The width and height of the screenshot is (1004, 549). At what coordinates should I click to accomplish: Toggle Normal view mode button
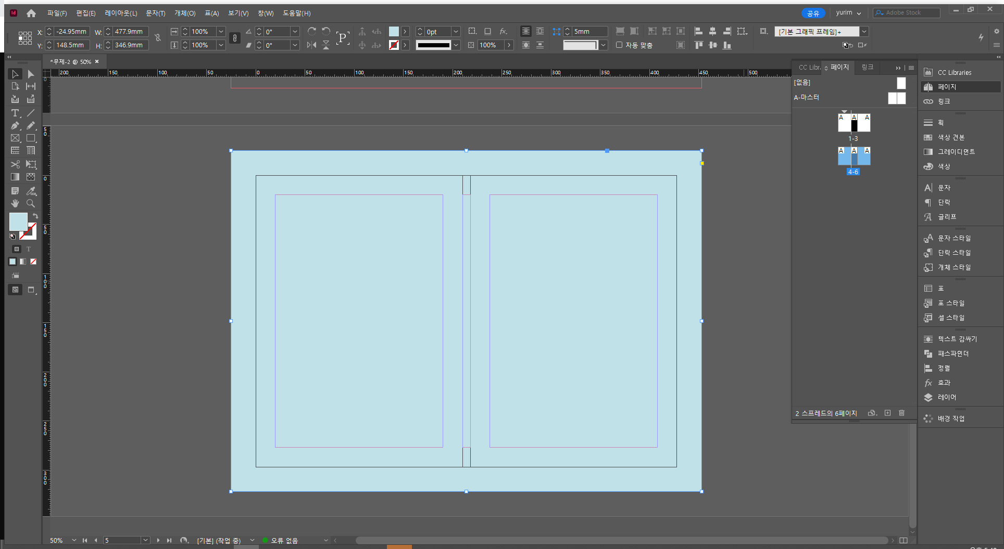tap(15, 290)
